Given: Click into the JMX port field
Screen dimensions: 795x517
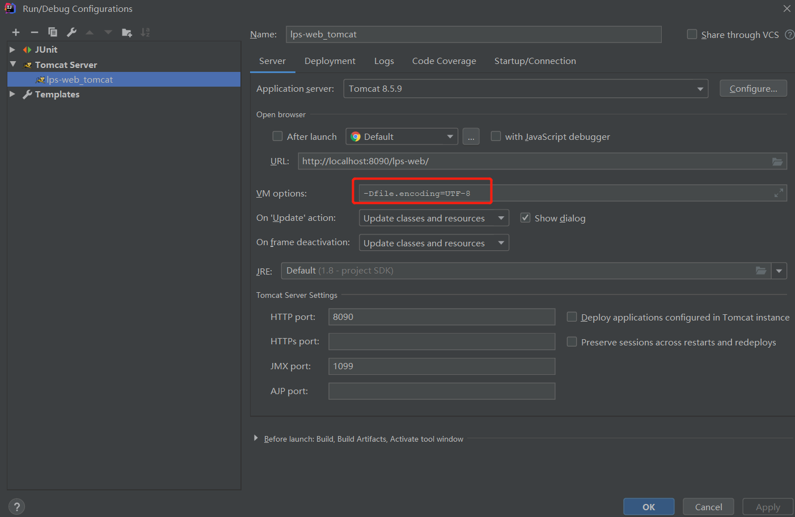Looking at the screenshot, I should (442, 366).
